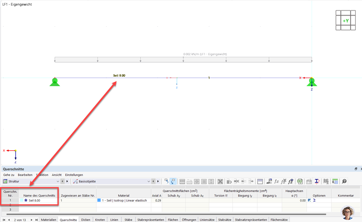Click the undock panel icon of Querschnitte
This screenshot has width=362, height=222.
point(356,169)
